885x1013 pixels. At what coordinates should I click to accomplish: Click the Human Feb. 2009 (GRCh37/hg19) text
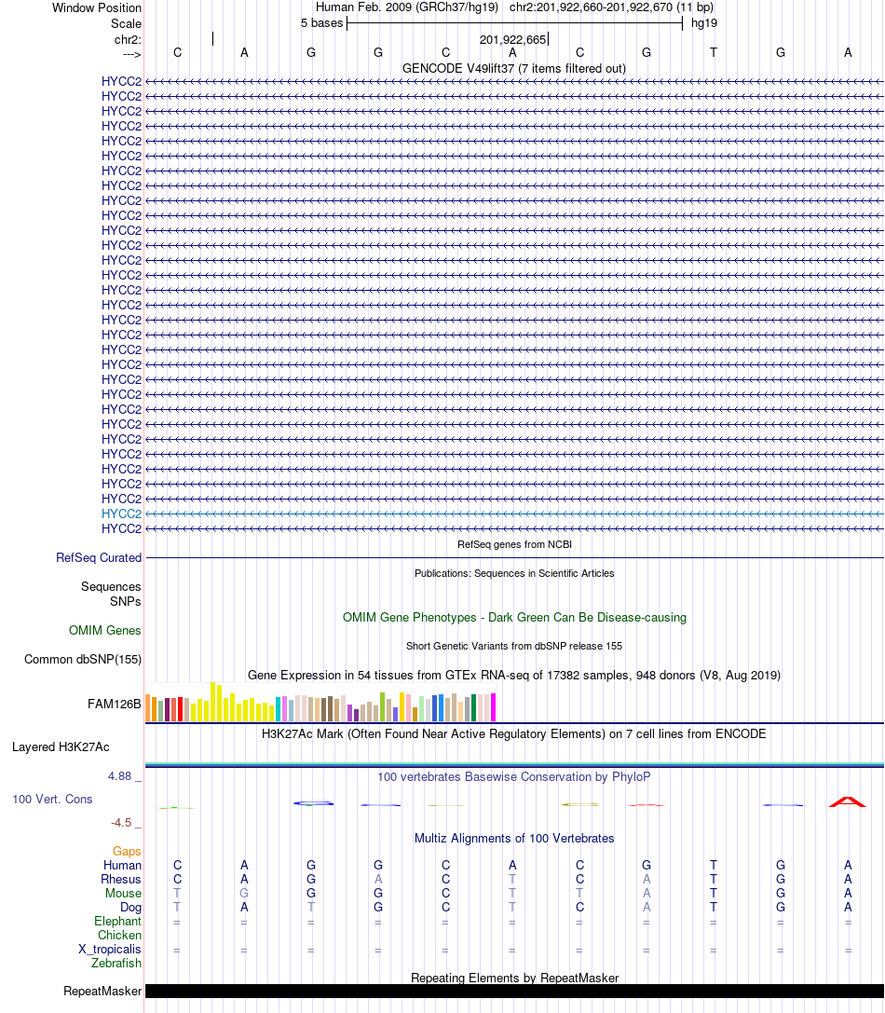407,7
